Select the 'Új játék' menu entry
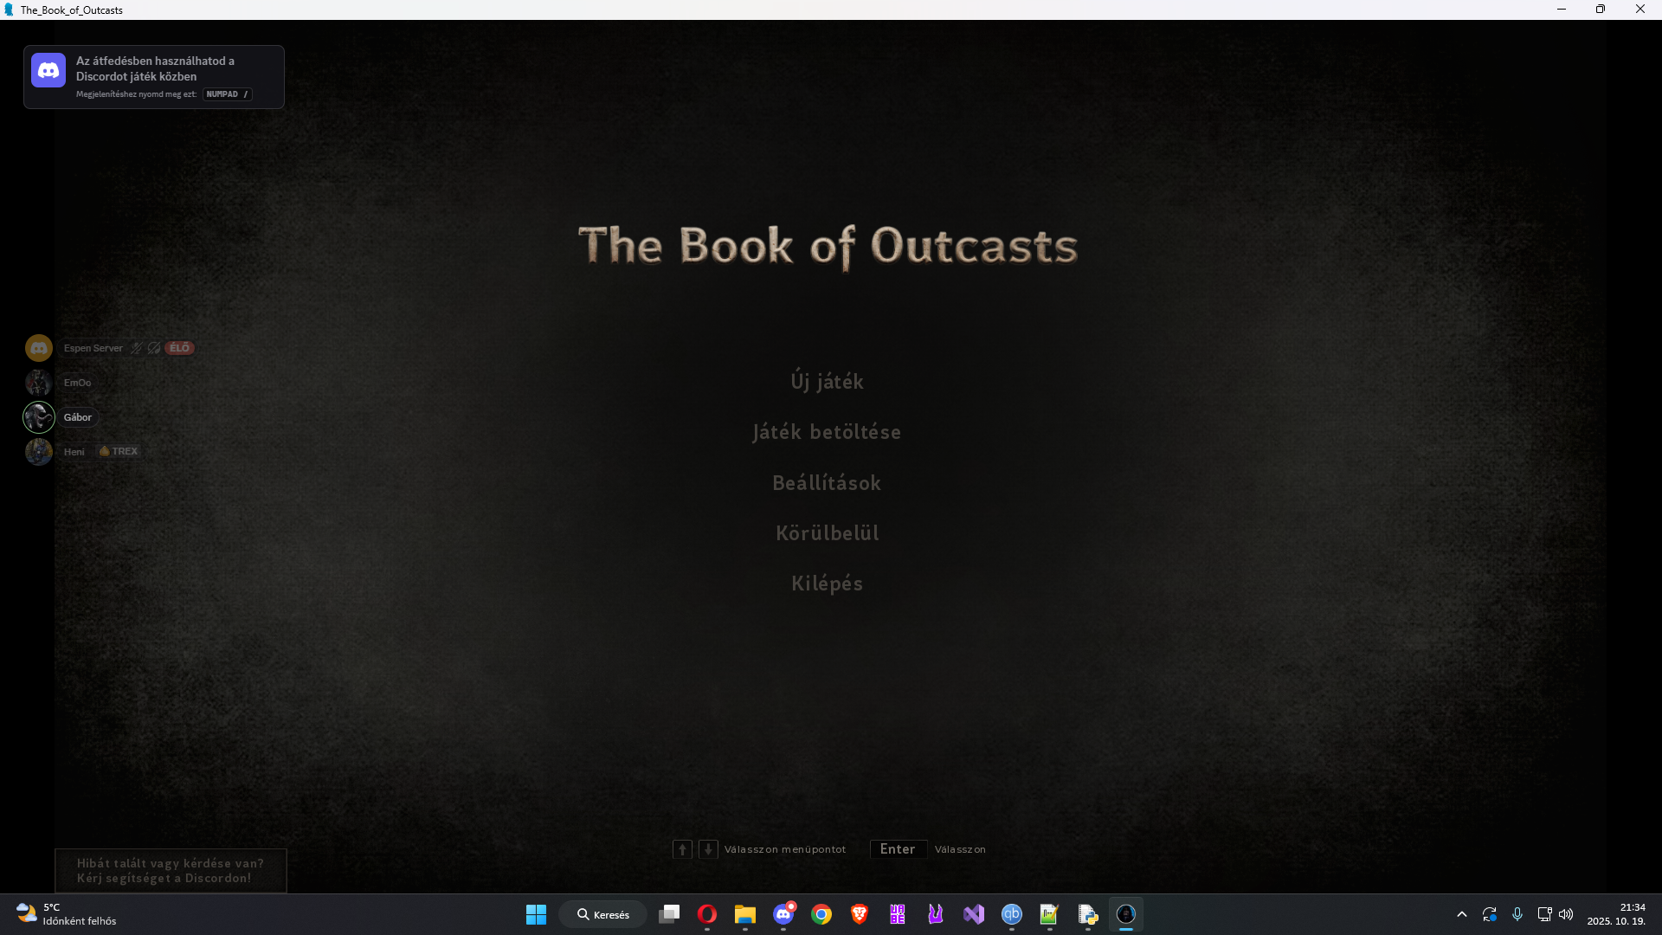 point(827,382)
